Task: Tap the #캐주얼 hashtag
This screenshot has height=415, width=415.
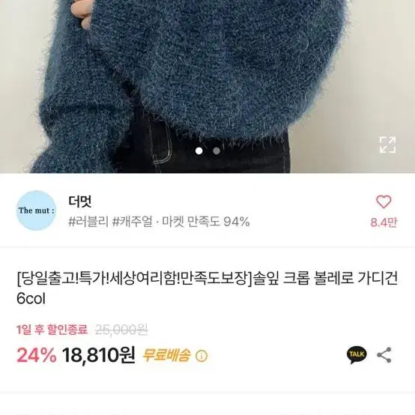Action: pyautogui.click(x=133, y=222)
